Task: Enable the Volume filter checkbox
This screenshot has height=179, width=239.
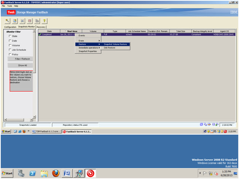Action: coord(10,45)
